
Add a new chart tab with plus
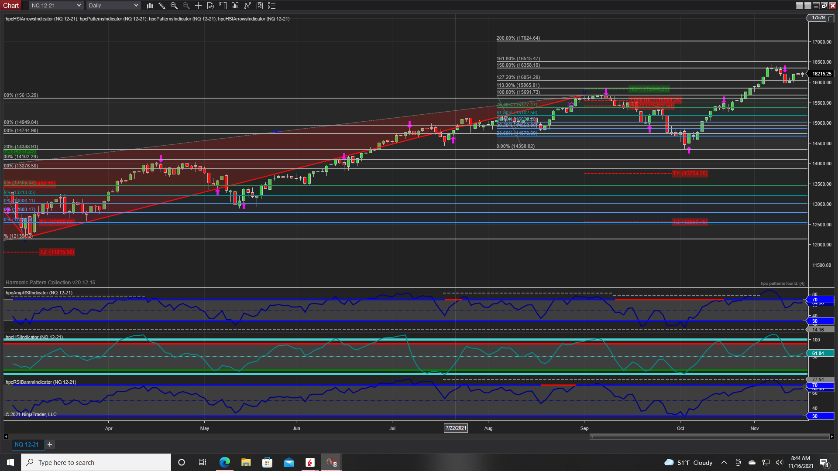click(x=50, y=444)
